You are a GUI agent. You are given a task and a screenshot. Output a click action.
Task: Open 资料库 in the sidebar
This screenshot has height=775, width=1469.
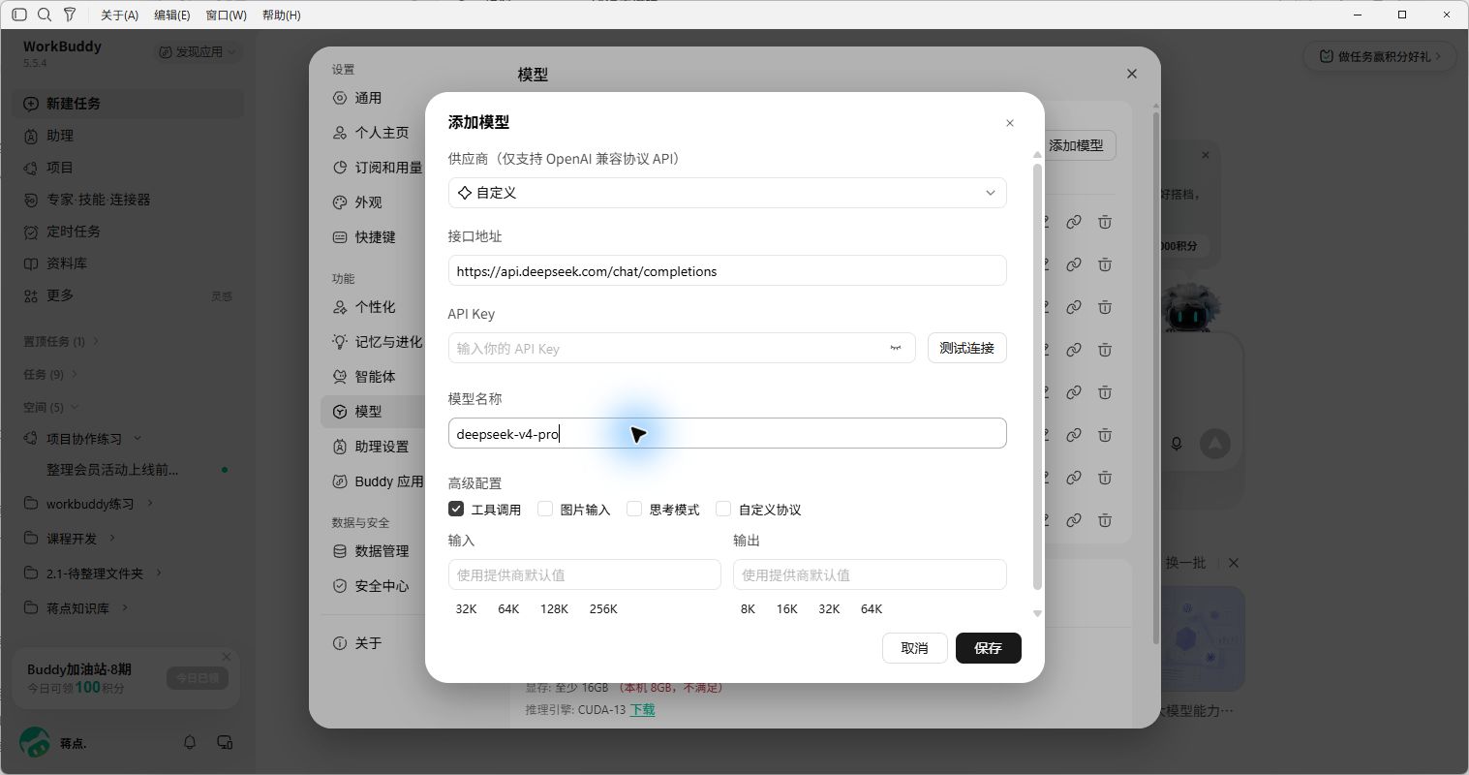pyautogui.click(x=128, y=263)
